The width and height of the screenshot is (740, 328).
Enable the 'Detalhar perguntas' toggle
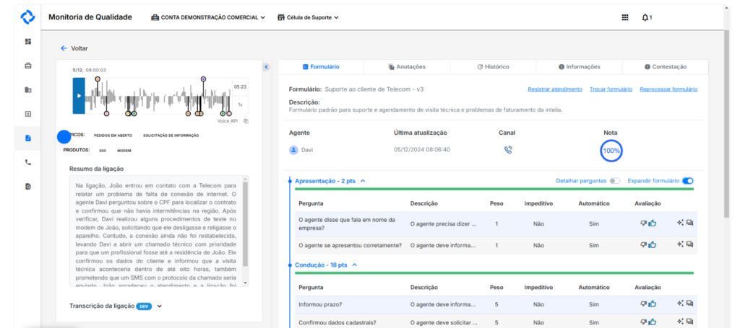(614, 181)
